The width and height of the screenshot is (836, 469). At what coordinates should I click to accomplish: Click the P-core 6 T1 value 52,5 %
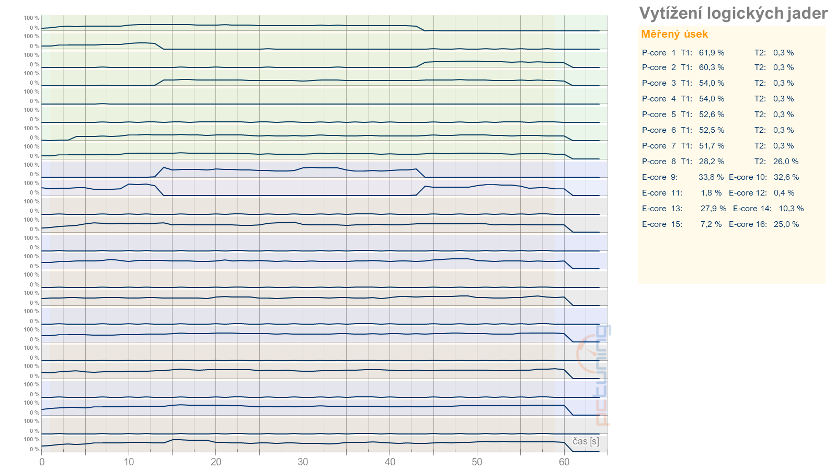tap(712, 130)
